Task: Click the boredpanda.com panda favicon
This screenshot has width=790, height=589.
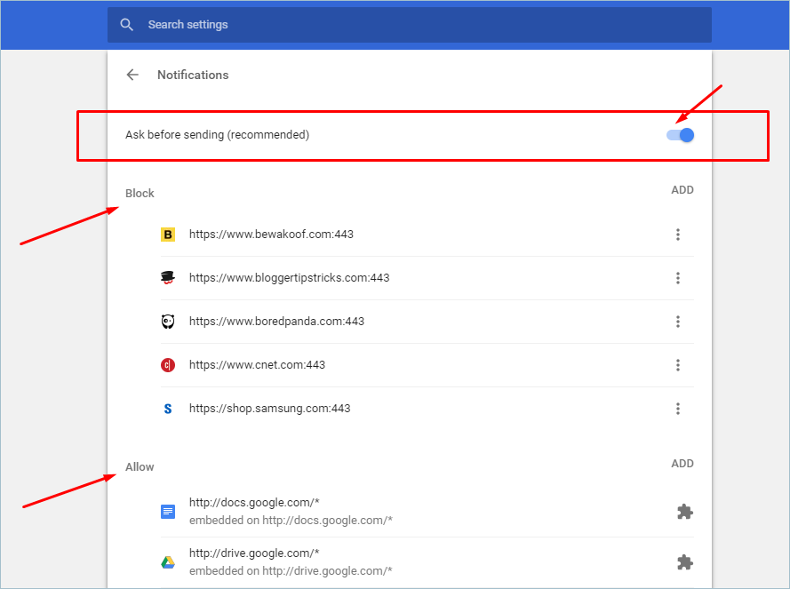Action: click(168, 322)
